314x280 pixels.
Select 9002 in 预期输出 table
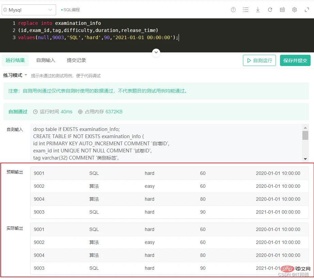click(x=39, y=186)
